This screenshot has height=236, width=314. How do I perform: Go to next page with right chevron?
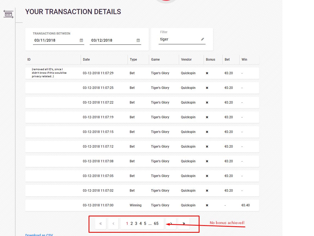[171, 223]
